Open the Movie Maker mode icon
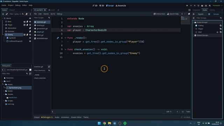Screen dimensions: 224x126 pyautogui.click(x=210, y=6)
